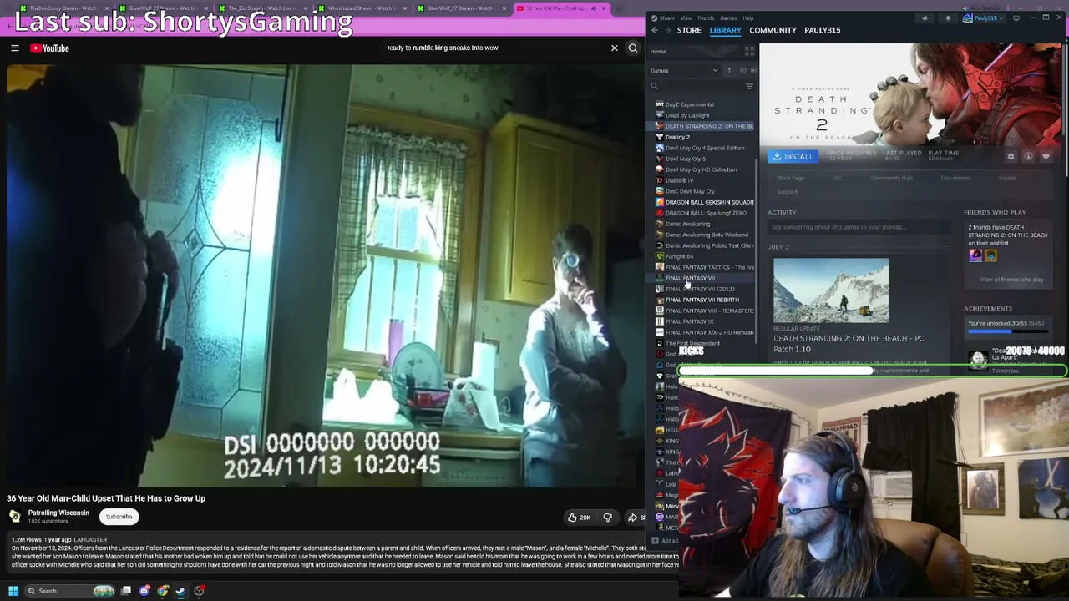Select DRAGON BALL: Sparking! ZERO in library
Screen dimensions: 1069x601
[706, 213]
